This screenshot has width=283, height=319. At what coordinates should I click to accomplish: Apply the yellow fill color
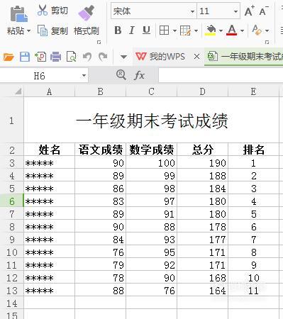(x=211, y=30)
